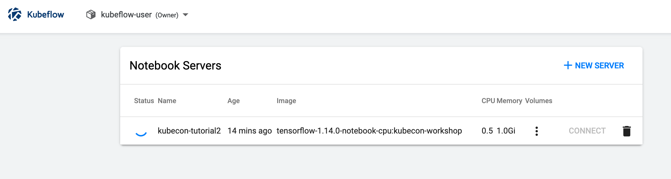The height and width of the screenshot is (179, 671).
Task: Click the namespace package icon beside kubeflow-user
Action: 91,14
